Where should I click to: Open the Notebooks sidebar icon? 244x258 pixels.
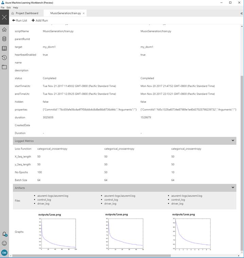[x=4, y=48]
